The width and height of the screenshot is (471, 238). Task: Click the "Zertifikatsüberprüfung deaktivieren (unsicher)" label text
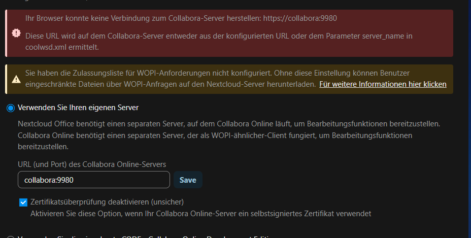(x=107, y=202)
